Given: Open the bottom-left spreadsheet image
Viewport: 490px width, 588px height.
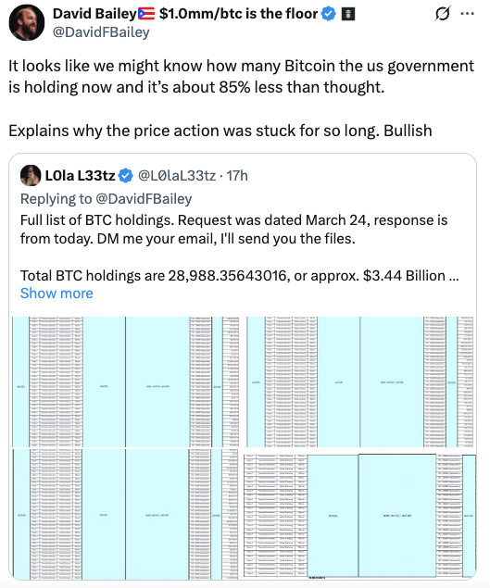Looking at the screenshot, I should point(125,515).
